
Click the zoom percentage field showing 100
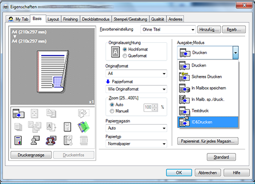pyautogui.click(x=148, y=107)
